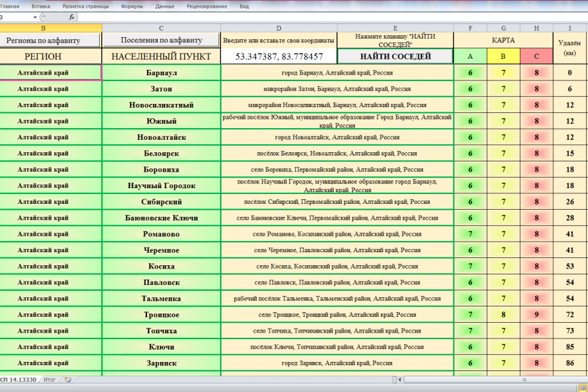Screen dimensions: 588x392
Task: Select column B header
Action: (x=50, y=28)
